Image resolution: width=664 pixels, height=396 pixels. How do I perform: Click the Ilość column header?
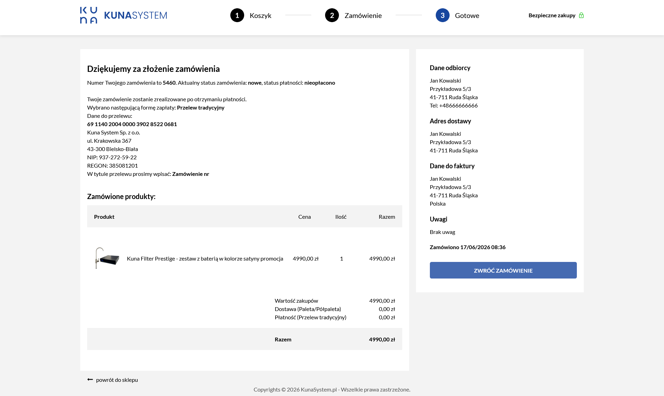pyautogui.click(x=341, y=217)
